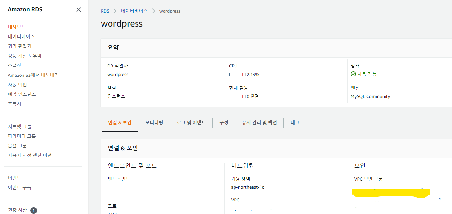Screen dimensions: 452x214
Task: Select 파라미터 그룹 in the sidebar
Action: tap(22, 136)
